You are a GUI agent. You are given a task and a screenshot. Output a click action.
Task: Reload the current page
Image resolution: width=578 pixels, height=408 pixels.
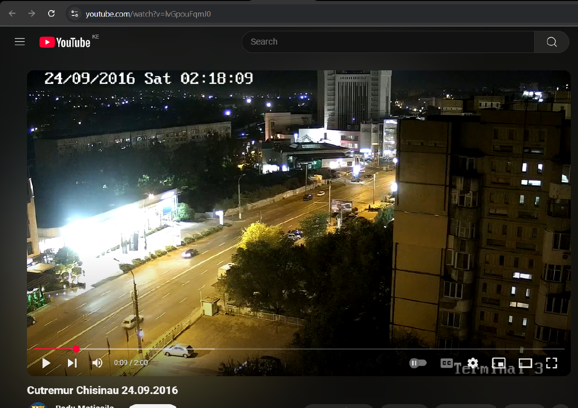point(51,13)
